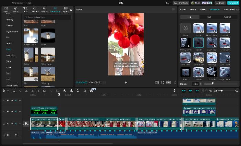Click the scopes icon below the Player
Viewport: 241px width, 146px height.
157,83
